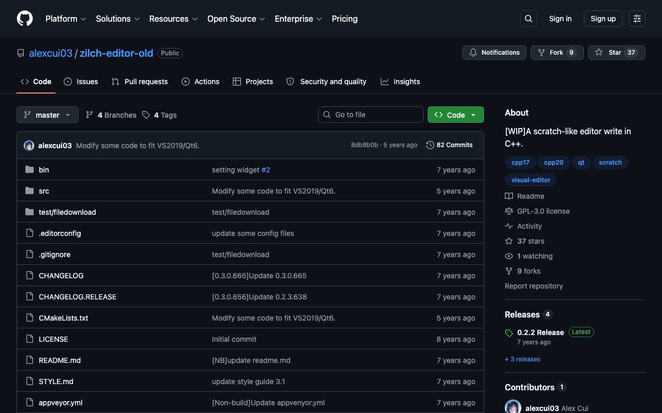Go to Pull requests tab
The height and width of the screenshot is (413, 662).
pos(140,82)
